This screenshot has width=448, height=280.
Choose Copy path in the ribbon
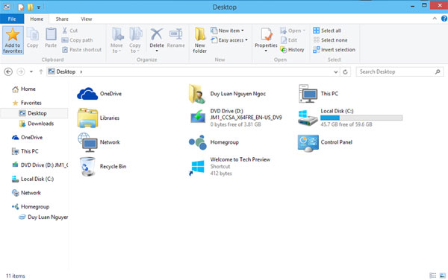78,40
